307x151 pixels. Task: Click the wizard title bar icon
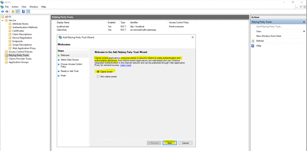[60, 37]
